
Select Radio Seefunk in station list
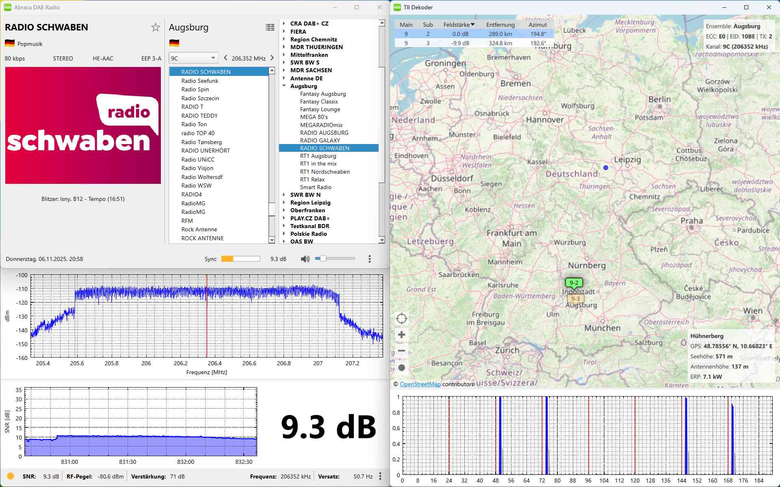200,81
